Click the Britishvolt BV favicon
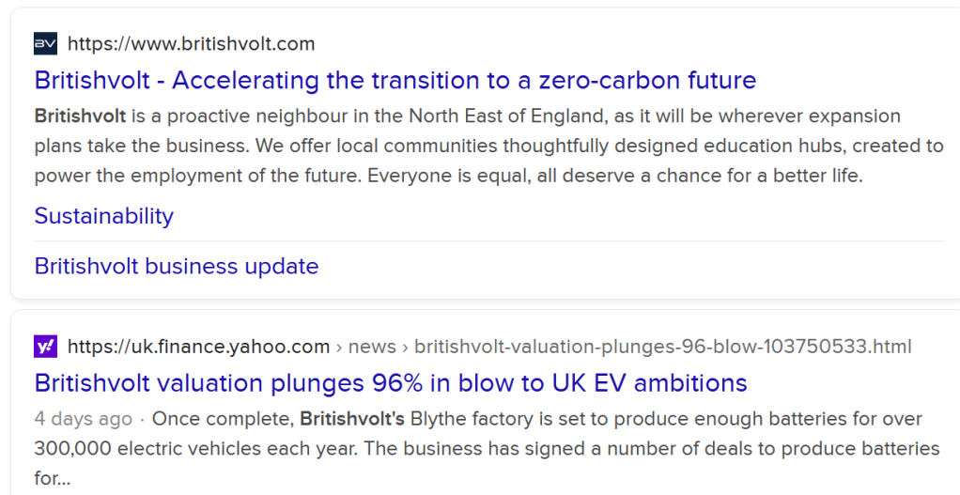Viewport: 960px width, 495px height. point(45,43)
